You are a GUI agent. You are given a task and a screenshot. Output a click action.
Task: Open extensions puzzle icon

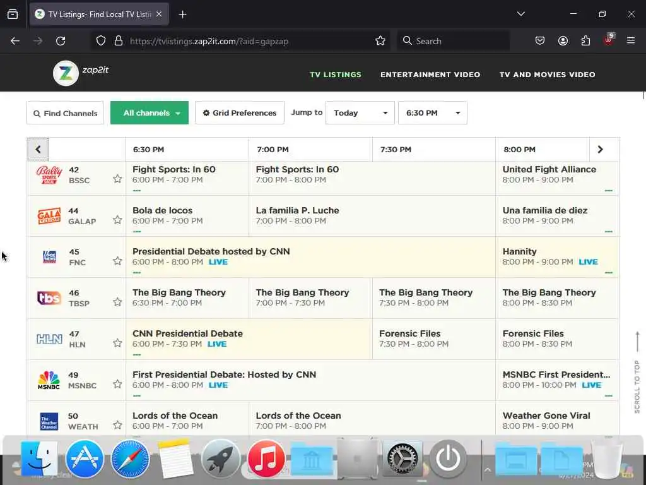pyautogui.click(x=585, y=41)
